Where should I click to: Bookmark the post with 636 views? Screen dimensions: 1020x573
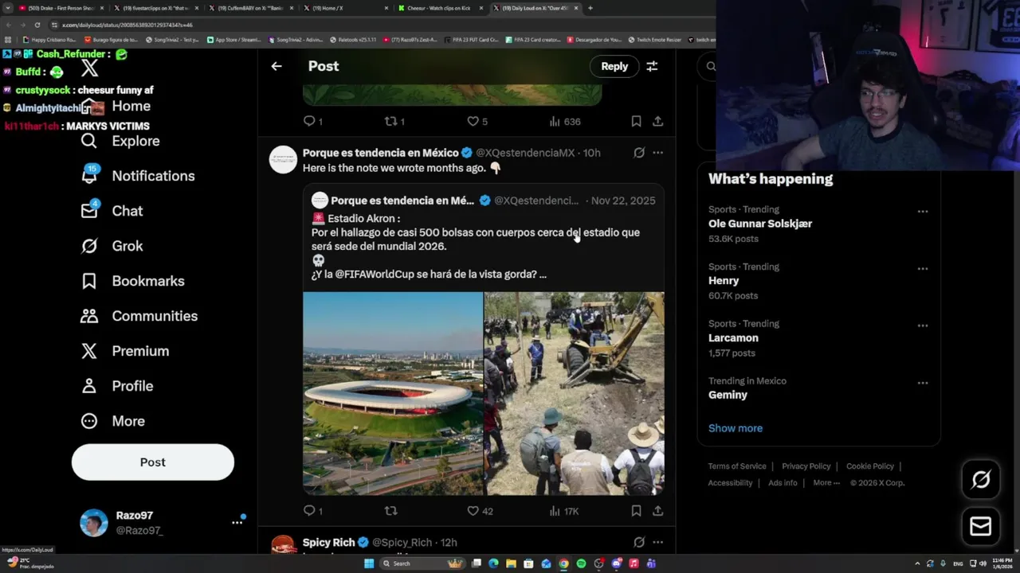click(x=636, y=121)
